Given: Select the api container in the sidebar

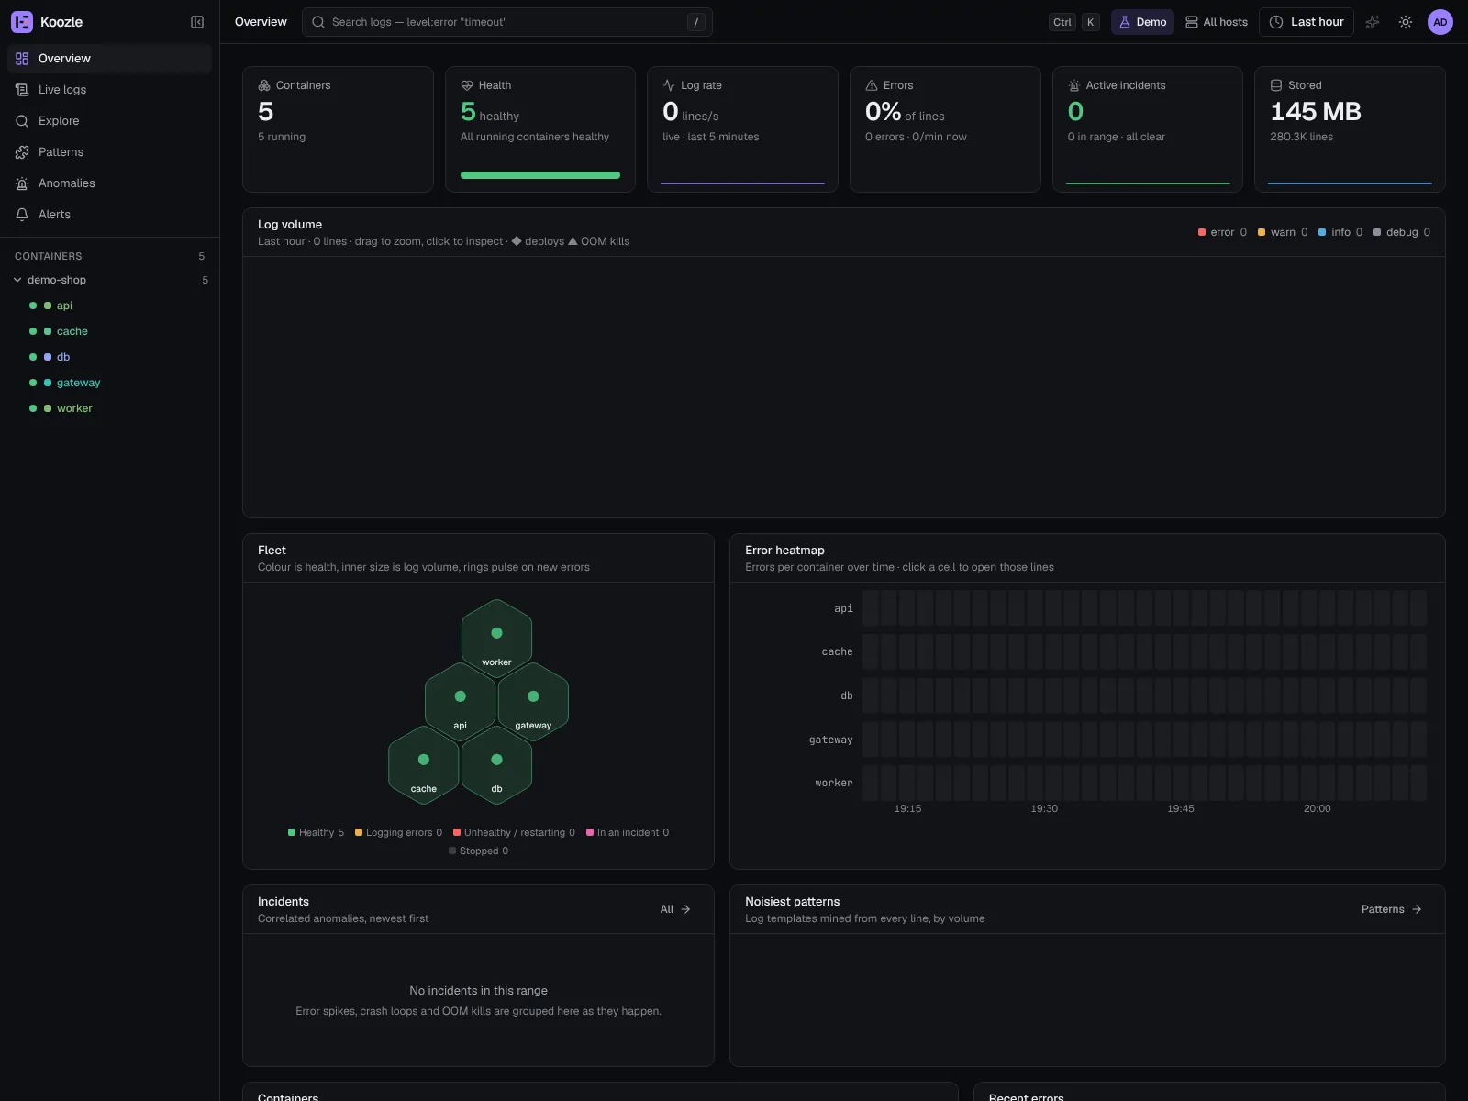Looking at the screenshot, I should point(110,306).
